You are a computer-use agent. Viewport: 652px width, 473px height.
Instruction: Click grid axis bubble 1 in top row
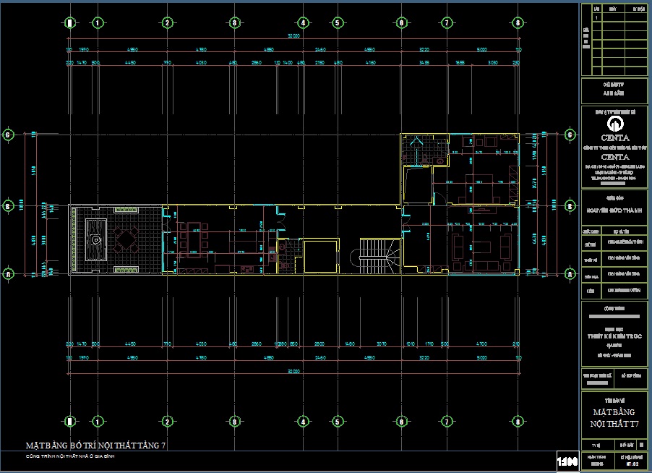pos(96,23)
